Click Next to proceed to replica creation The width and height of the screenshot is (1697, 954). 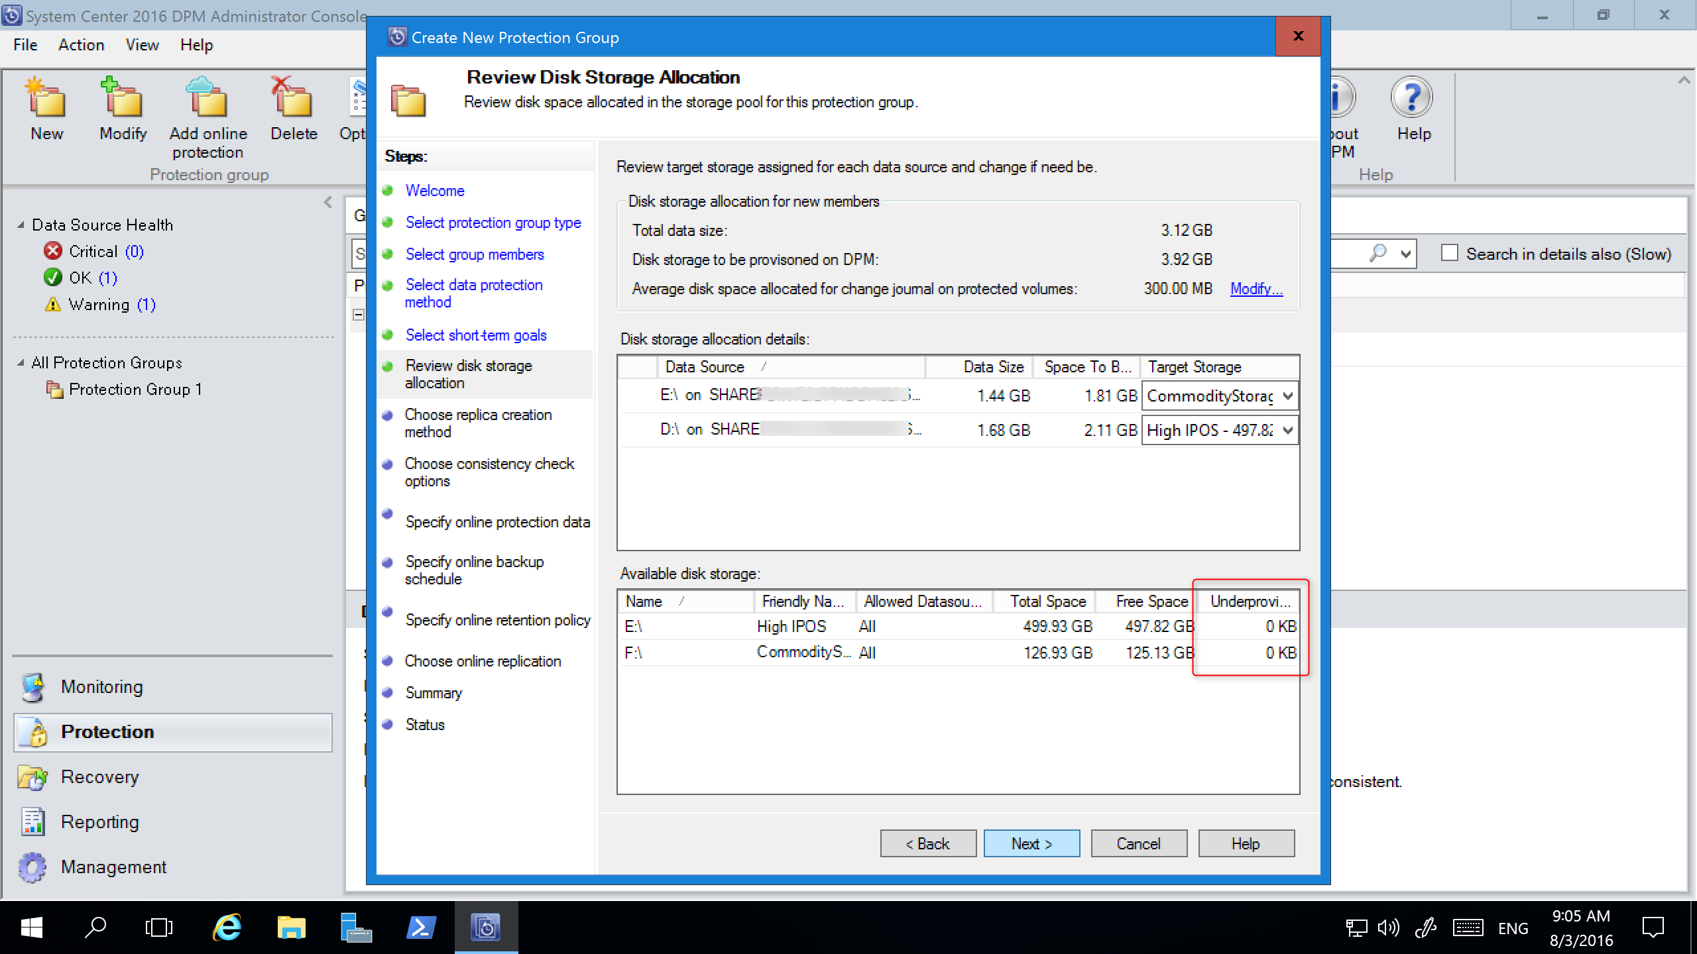pyautogui.click(x=1031, y=843)
